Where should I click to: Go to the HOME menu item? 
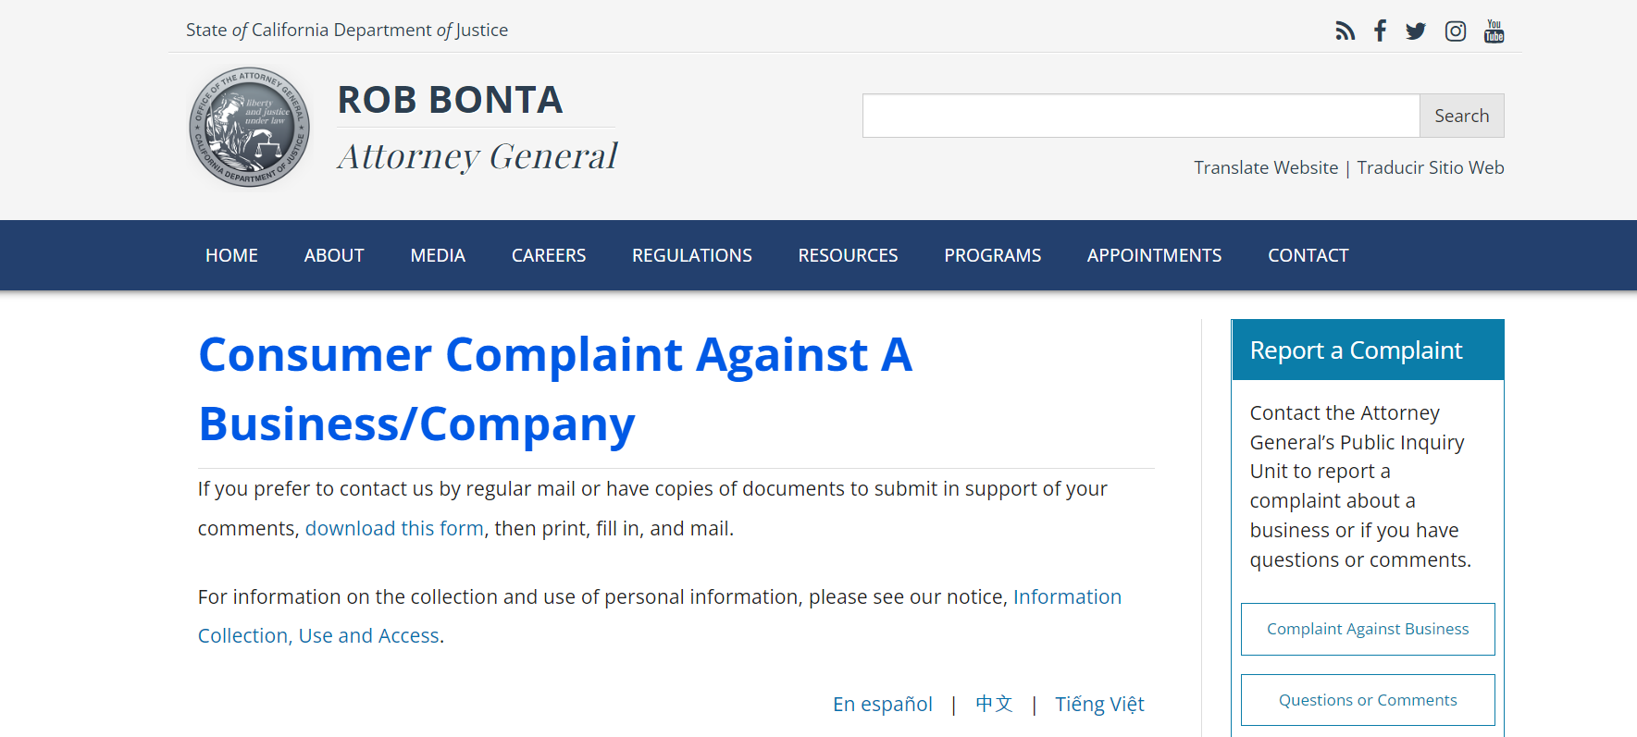231,255
